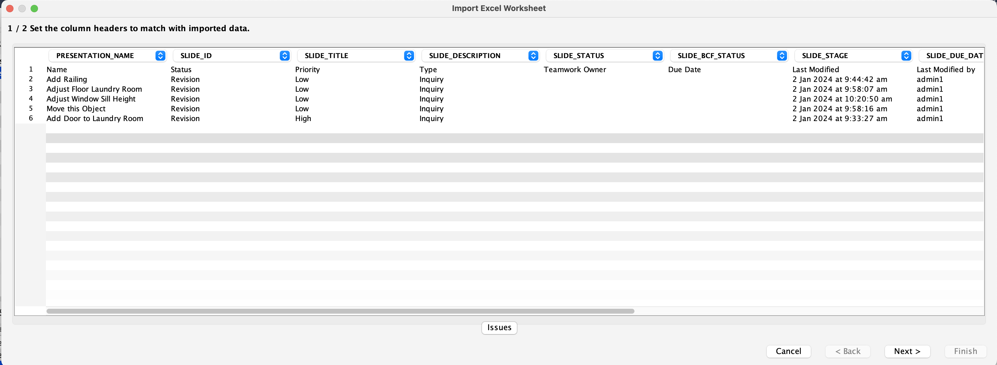Image resolution: width=997 pixels, height=365 pixels.
Task: Click the < Back button
Action: (x=848, y=351)
